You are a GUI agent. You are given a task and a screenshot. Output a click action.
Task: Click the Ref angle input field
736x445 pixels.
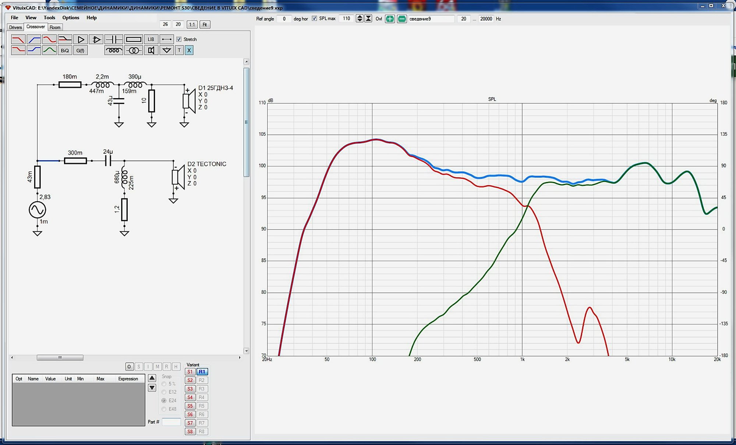pos(284,19)
